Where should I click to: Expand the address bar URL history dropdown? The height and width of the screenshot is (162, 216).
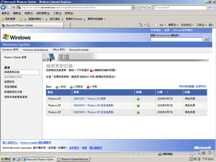tap(133, 7)
